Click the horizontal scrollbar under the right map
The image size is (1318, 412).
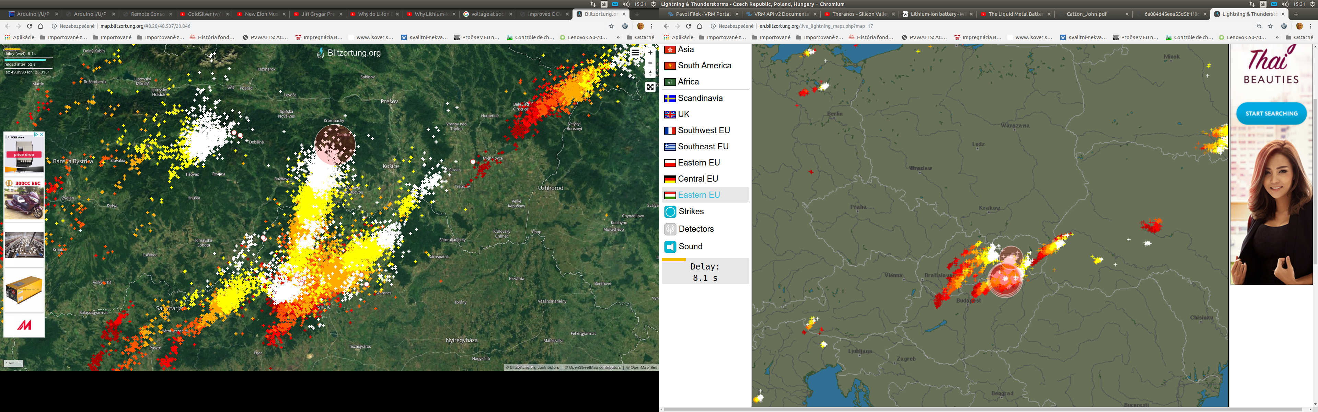972,410
